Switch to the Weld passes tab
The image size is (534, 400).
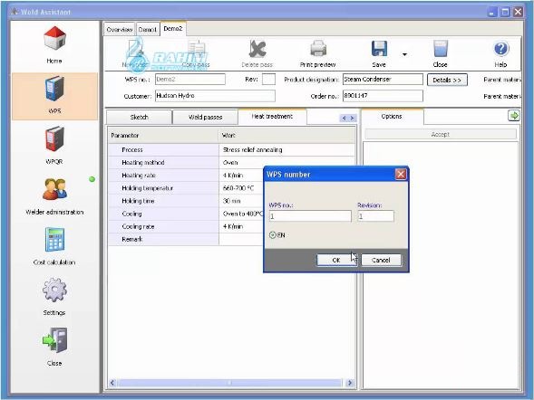[x=206, y=118]
